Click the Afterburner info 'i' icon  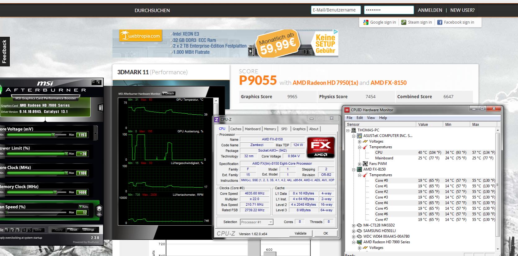pyautogui.click(x=100, y=108)
